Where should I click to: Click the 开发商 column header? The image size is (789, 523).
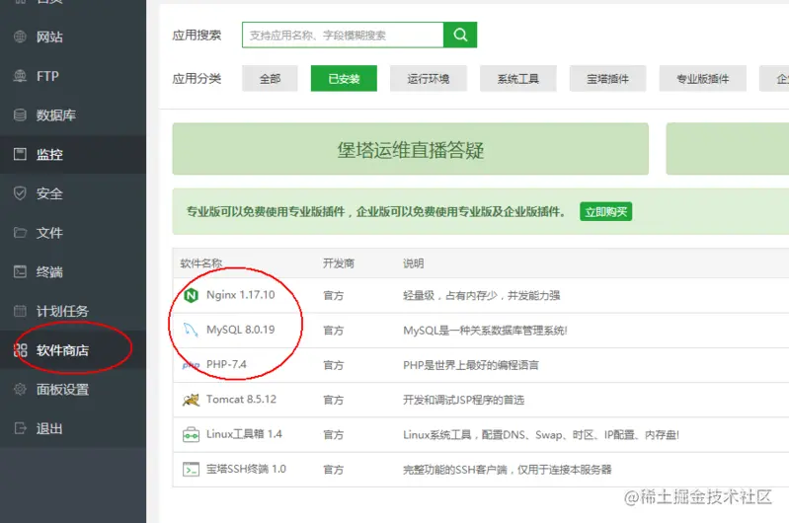tap(338, 263)
